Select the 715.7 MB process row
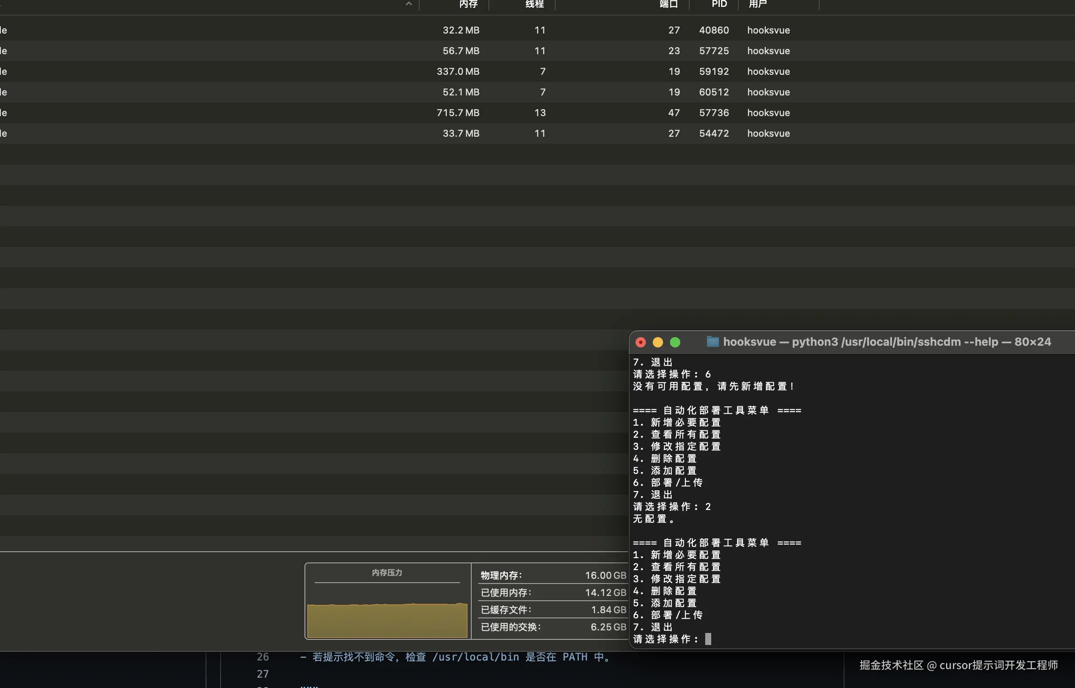 tap(458, 113)
